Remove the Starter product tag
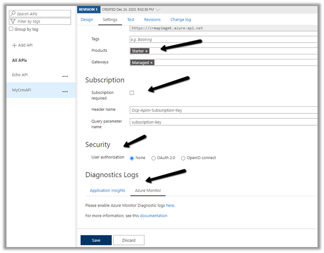 tap(147, 51)
